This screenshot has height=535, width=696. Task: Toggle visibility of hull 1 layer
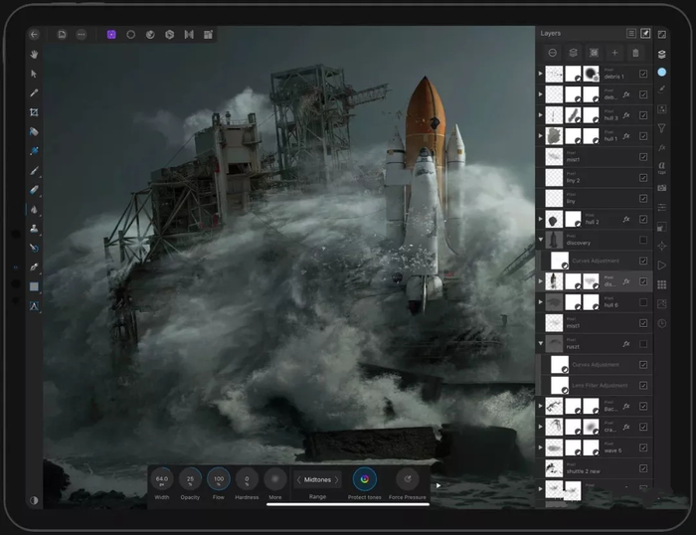click(x=643, y=136)
